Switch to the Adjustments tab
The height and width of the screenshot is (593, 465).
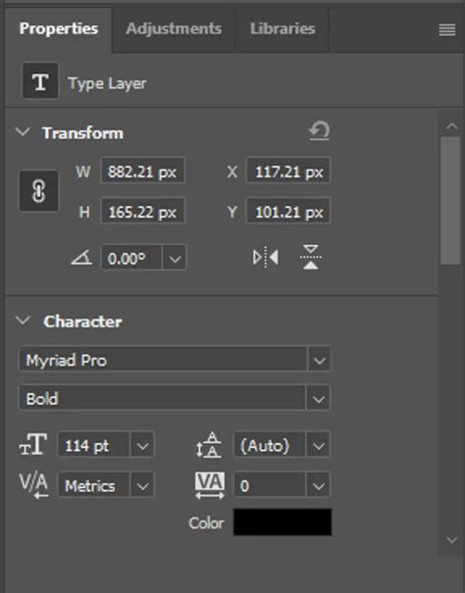[x=174, y=28]
